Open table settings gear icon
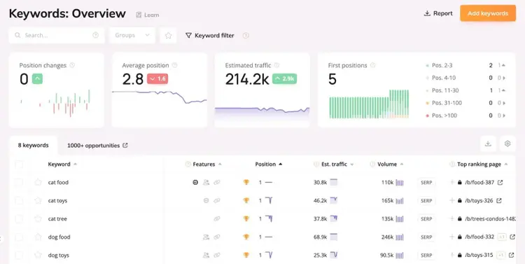Screen dimensions: 525x264 (507, 144)
